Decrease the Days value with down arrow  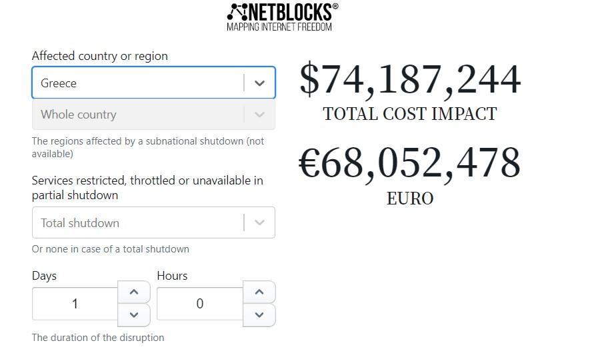(x=133, y=315)
